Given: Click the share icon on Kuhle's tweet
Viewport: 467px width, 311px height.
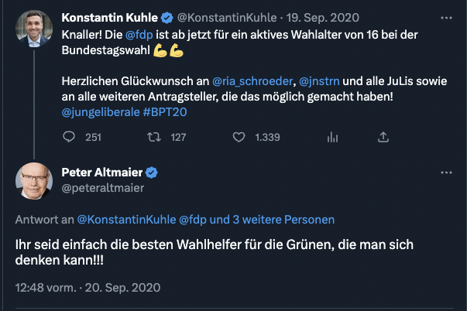Looking at the screenshot, I should 383,137.
